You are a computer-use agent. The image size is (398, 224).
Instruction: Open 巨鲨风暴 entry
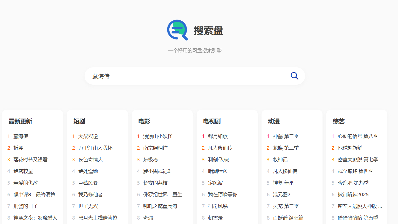[88, 183]
